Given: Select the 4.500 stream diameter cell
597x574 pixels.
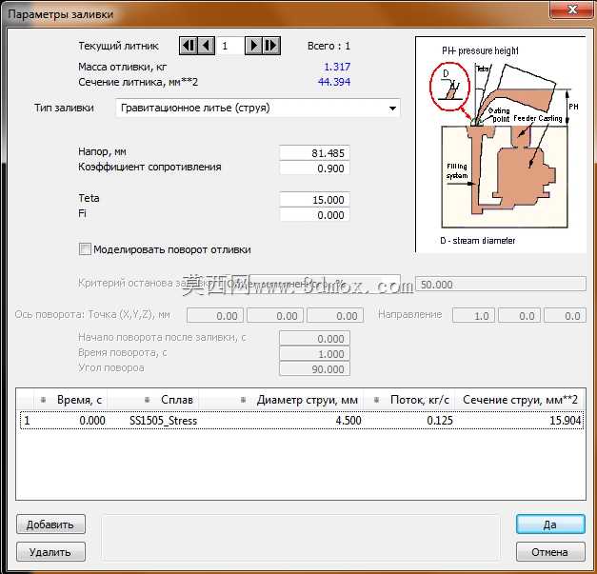Looking at the screenshot, I should click(348, 421).
